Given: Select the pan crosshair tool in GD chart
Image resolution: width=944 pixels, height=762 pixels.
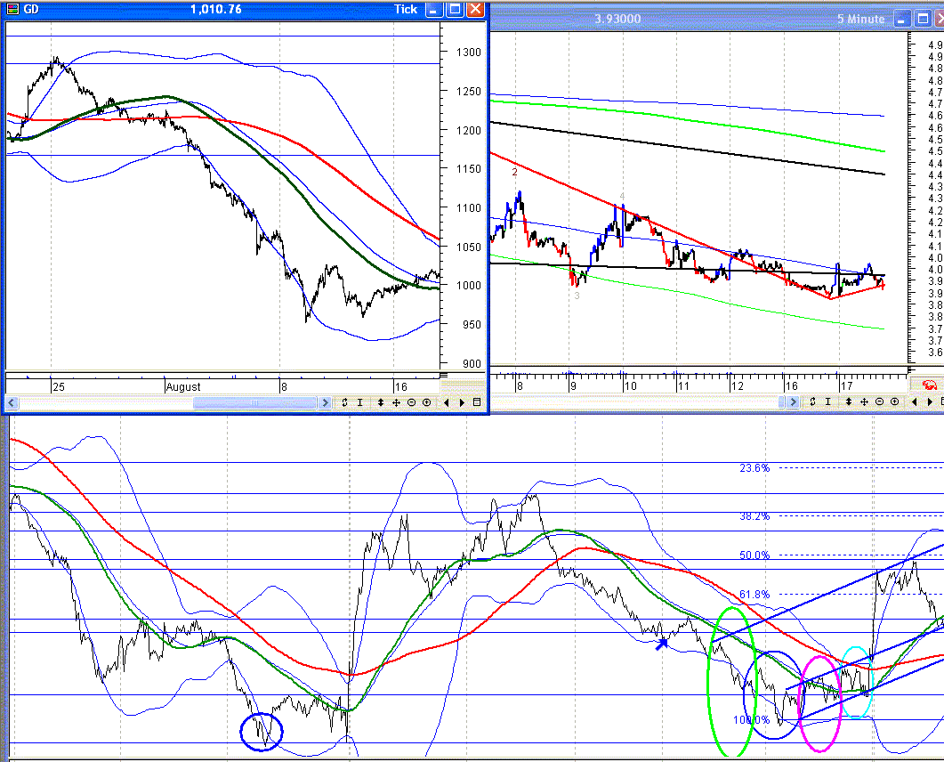Looking at the screenshot, I should click(396, 402).
